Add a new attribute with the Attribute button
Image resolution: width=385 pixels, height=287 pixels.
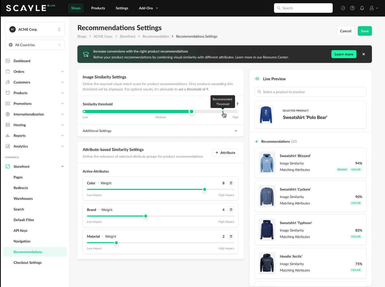225,153
